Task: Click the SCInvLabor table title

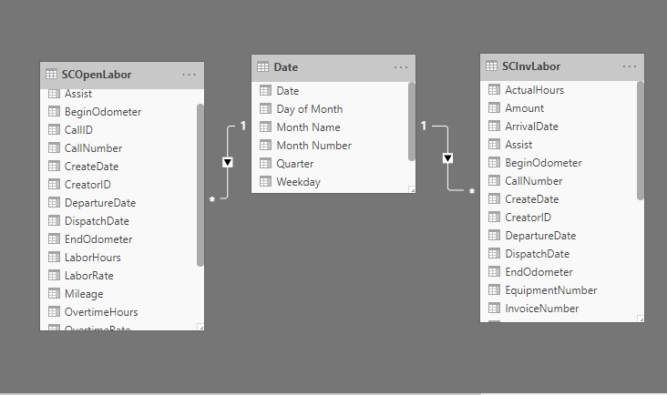Action: [x=531, y=66]
